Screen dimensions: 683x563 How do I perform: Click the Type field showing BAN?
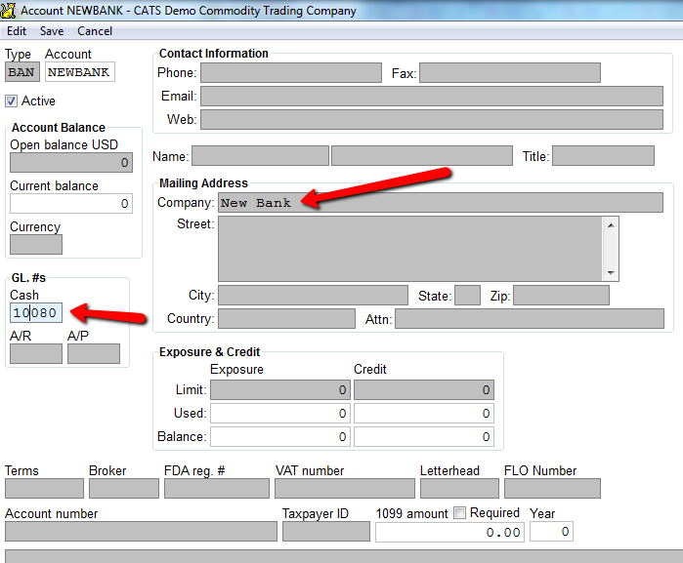pyautogui.click(x=22, y=72)
